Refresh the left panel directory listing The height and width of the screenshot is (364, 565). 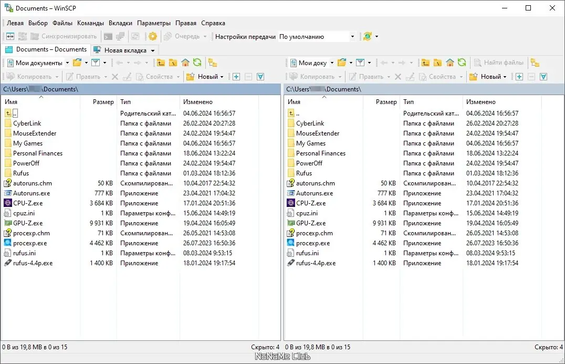click(197, 63)
